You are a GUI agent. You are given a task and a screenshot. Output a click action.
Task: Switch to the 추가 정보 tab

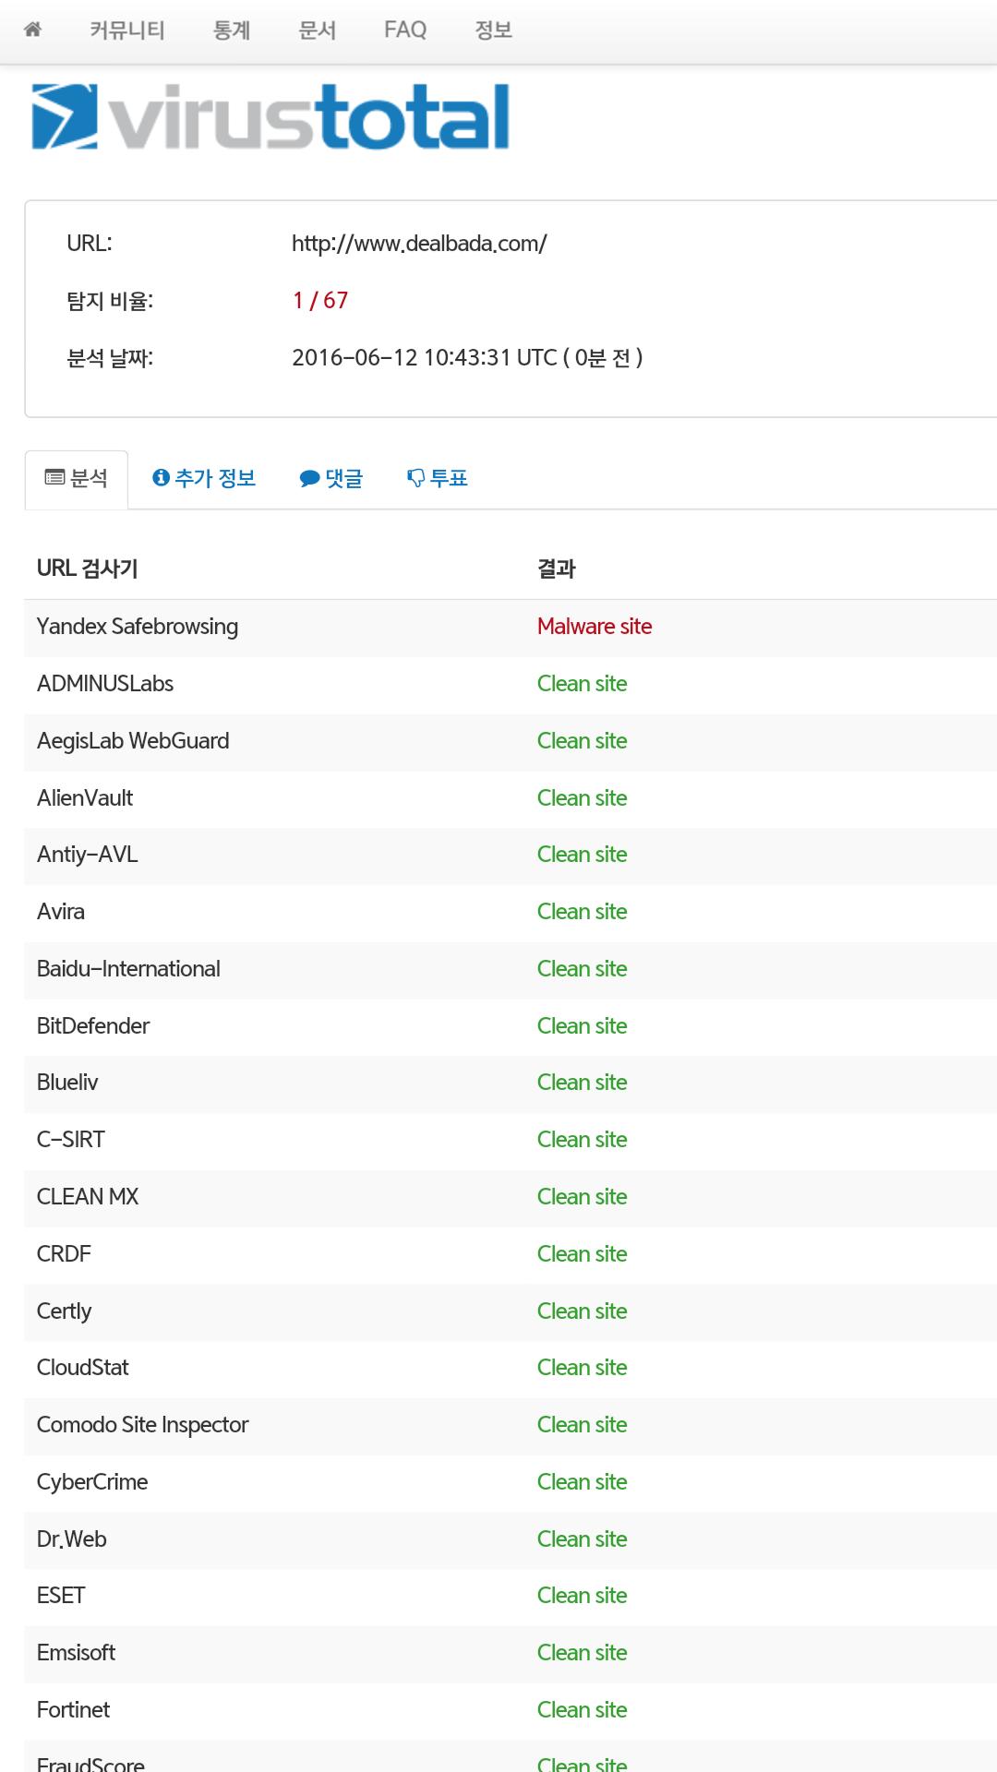point(204,478)
